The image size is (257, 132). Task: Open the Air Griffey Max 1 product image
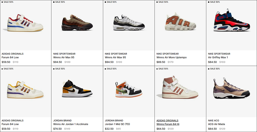(x=232, y=20)
